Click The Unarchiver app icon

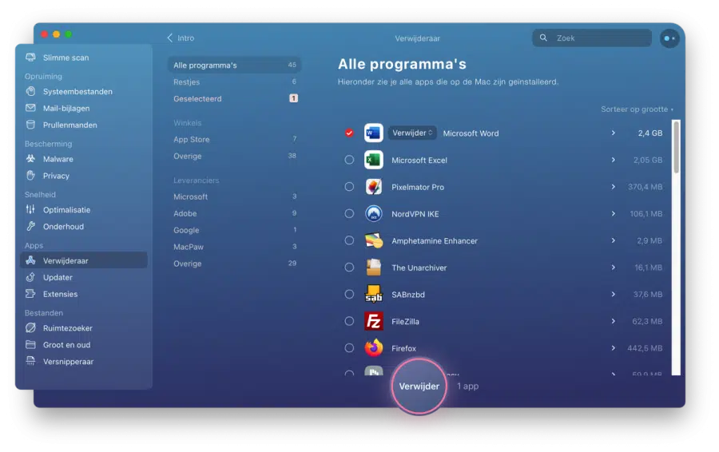coord(374,268)
